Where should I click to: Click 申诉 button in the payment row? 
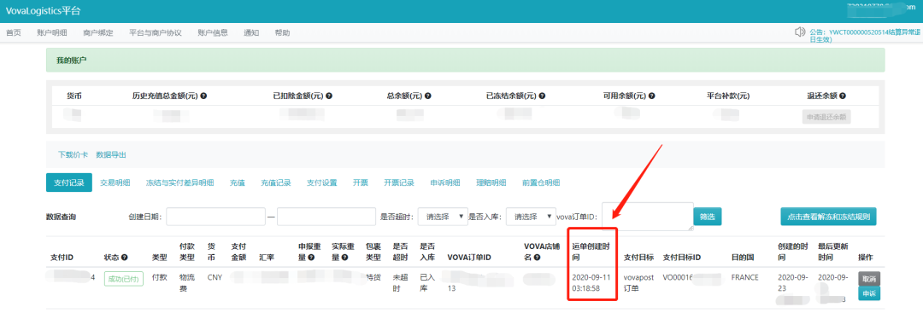point(869,293)
